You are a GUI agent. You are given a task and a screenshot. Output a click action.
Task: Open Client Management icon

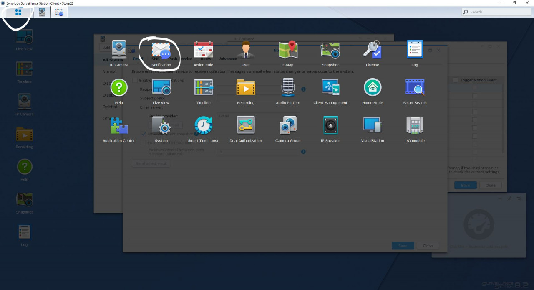point(330,92)
